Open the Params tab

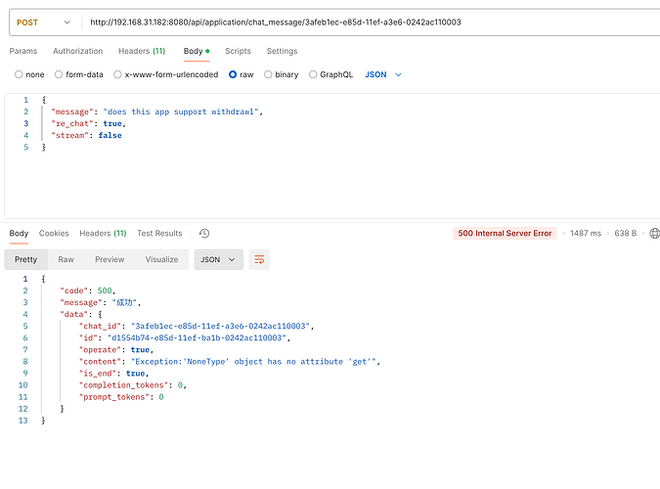[x=23, y=51]
